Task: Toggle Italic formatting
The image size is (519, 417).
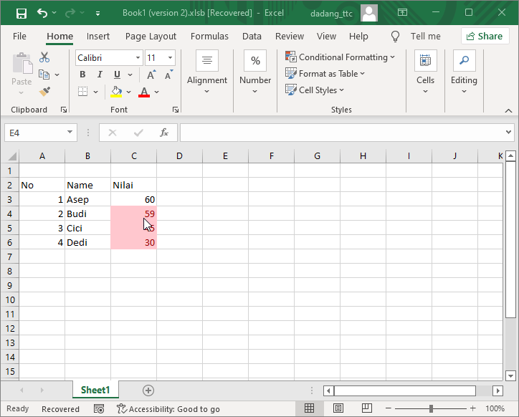Action: point(100,75)
